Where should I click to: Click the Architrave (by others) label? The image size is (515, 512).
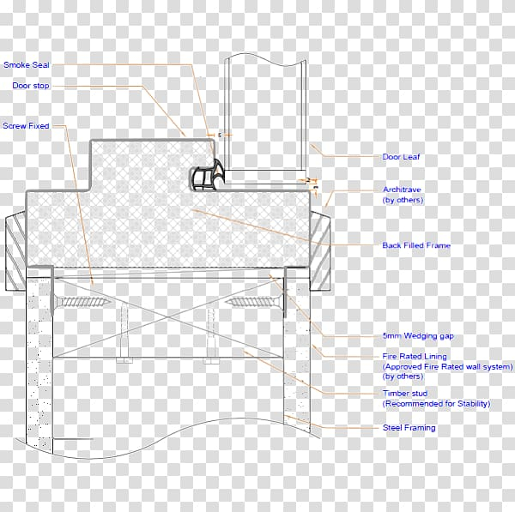[x=403, y=194]
